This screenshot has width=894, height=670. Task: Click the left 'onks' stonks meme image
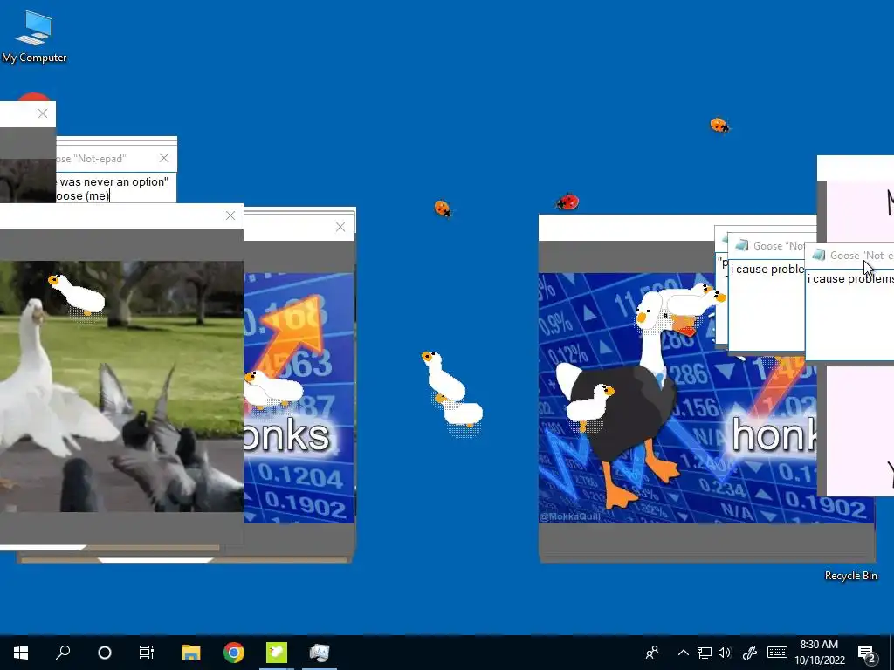[299, 398]
